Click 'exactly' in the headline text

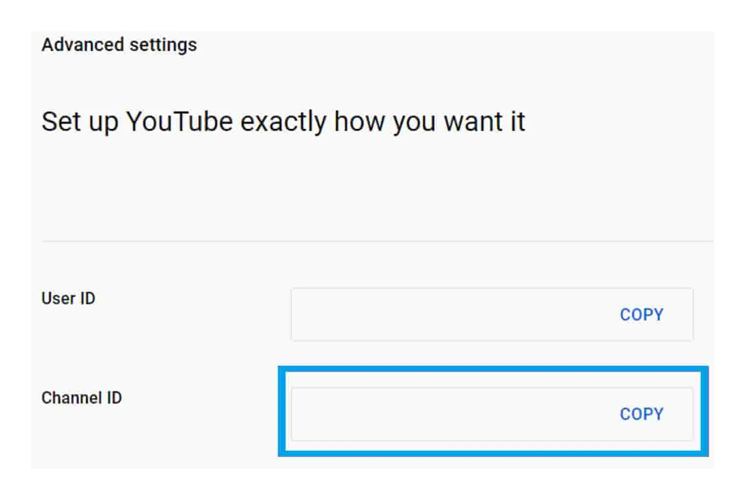tap(283, 121)
